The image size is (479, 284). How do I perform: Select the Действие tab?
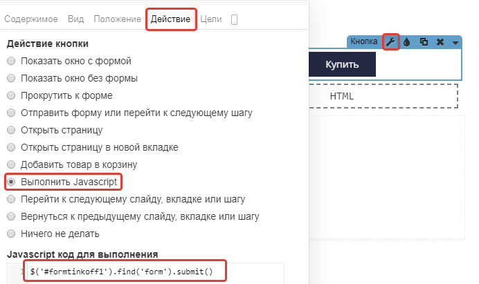point(170,19)
